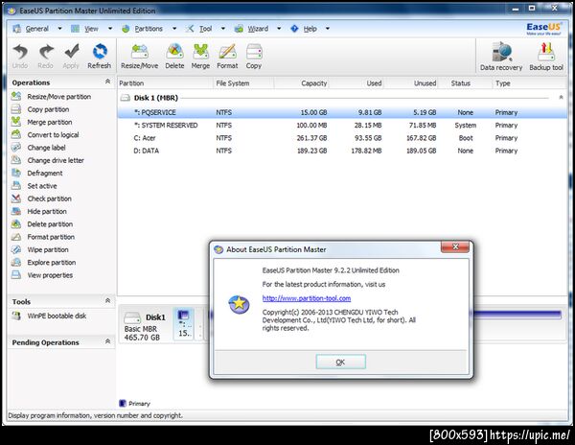The height and width of the screenshot is (445, 575).
Task: Select Wipe partition operation
Action: (39, 249)
